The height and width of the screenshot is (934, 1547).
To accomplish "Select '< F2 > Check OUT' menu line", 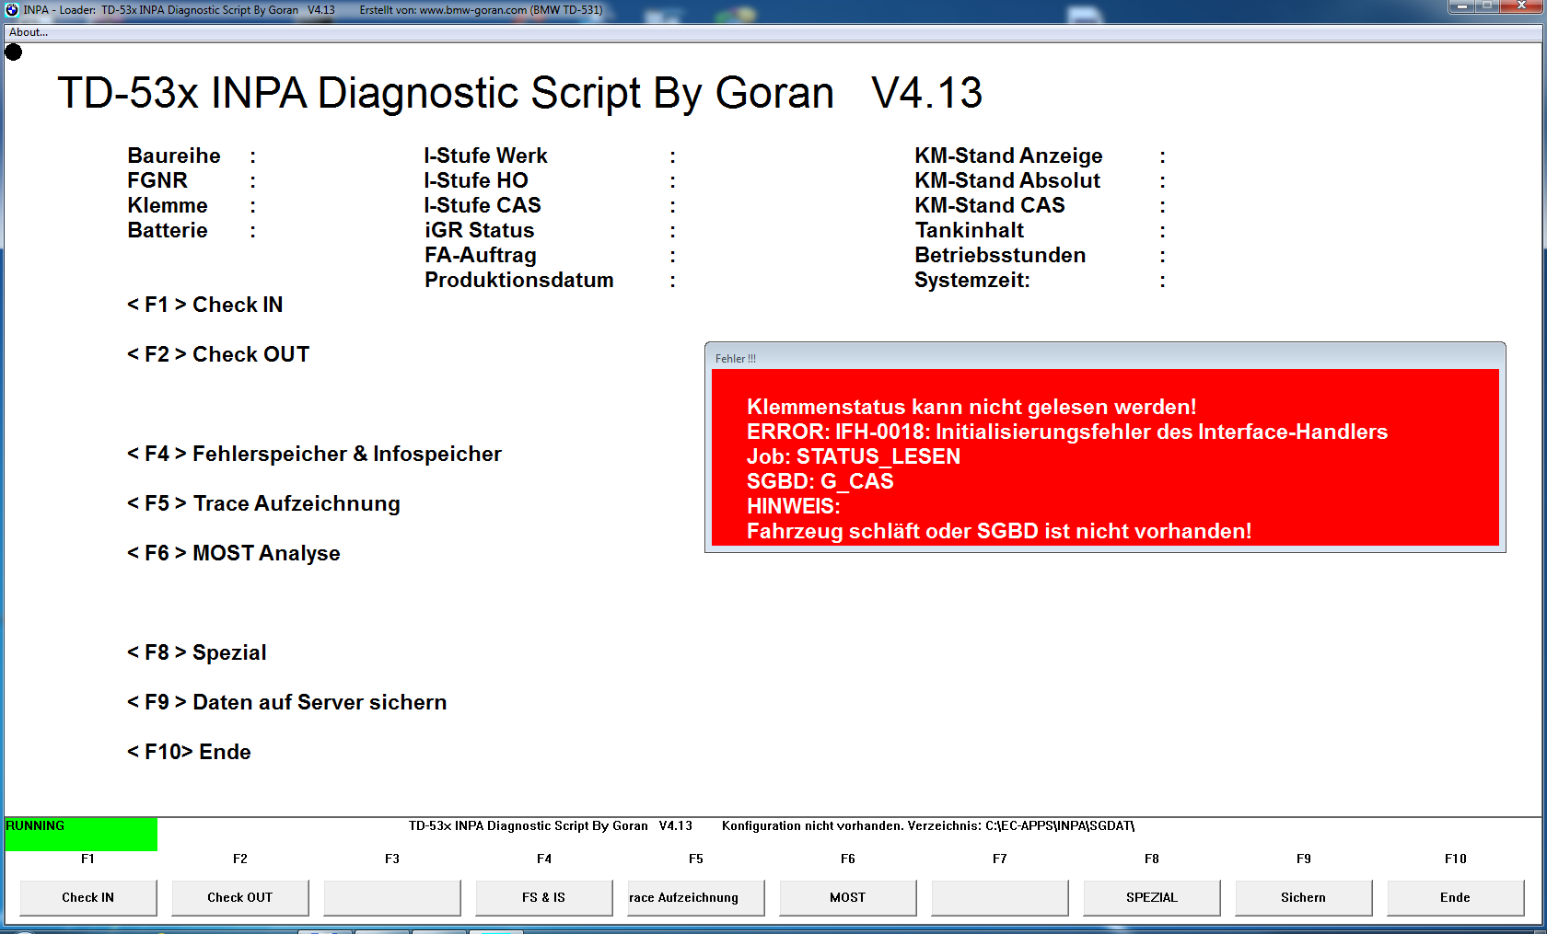I will click(218, 354).
